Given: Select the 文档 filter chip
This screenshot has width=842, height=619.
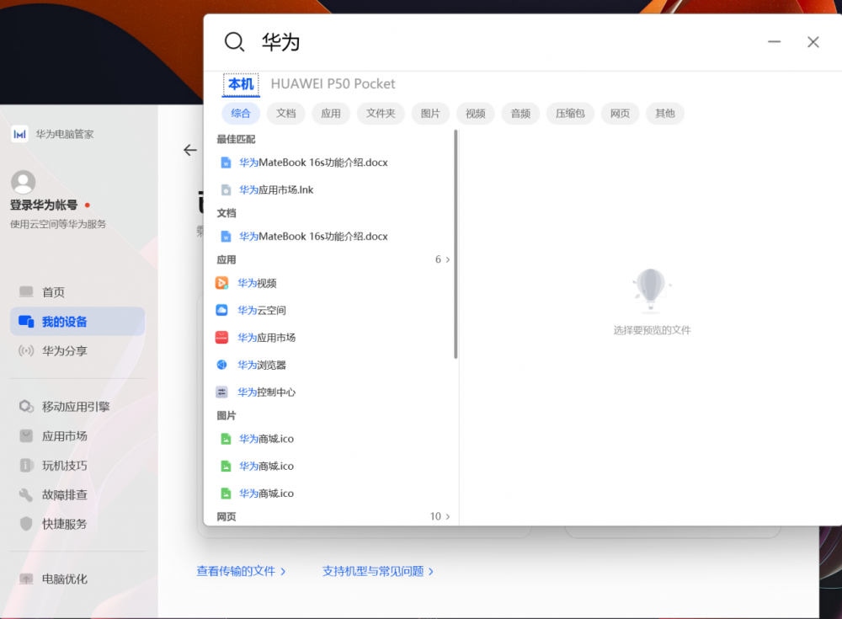Looking at the screenshot, I should coord(285,114).
